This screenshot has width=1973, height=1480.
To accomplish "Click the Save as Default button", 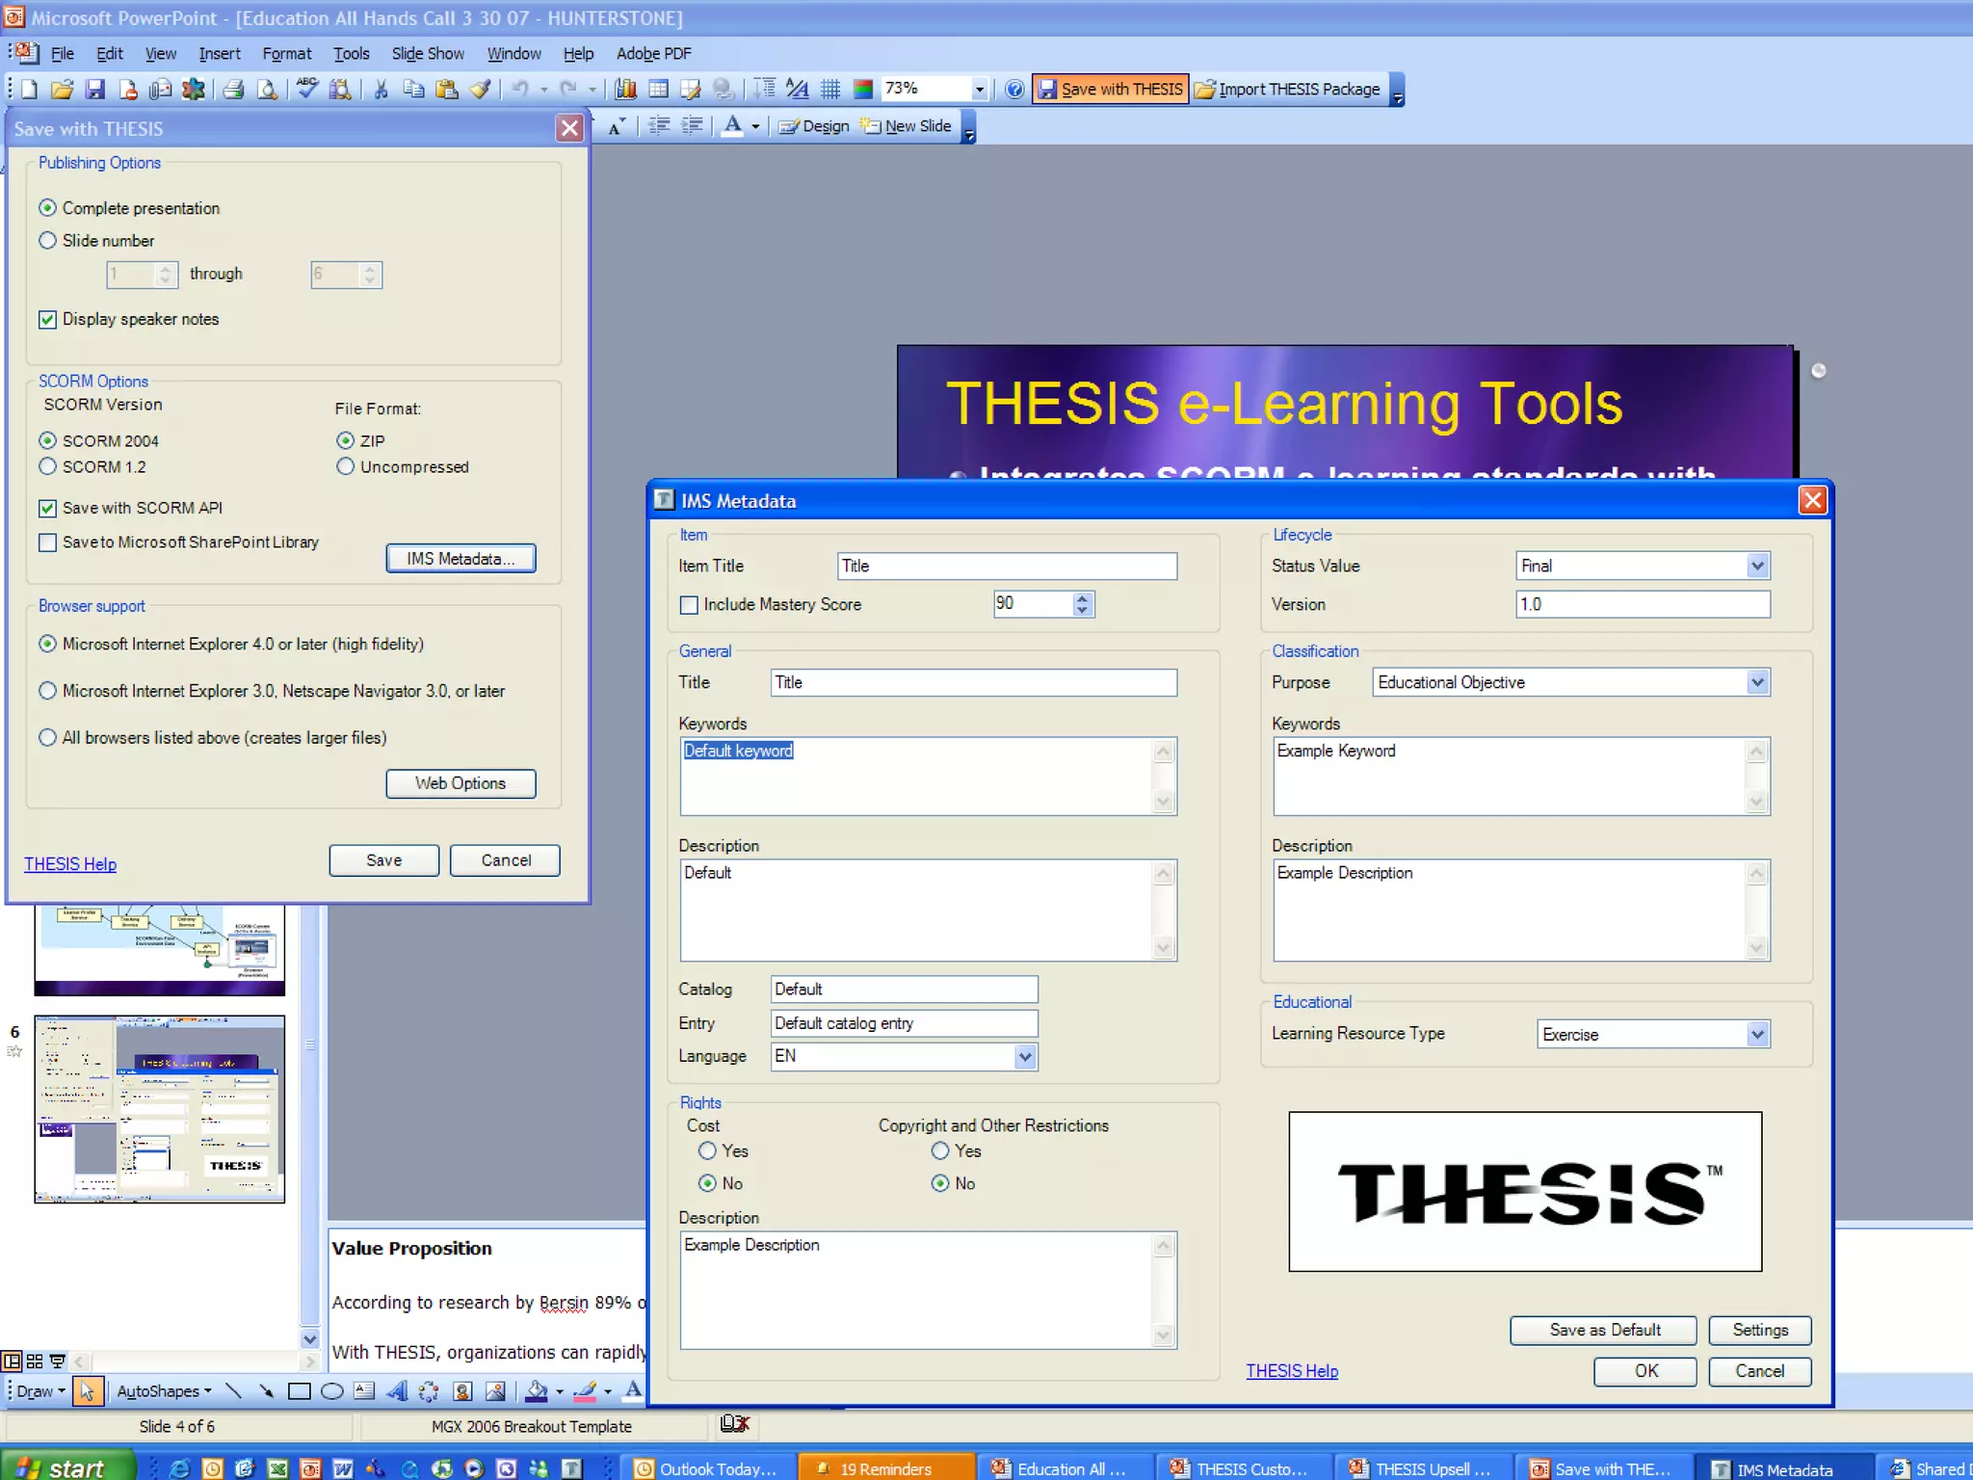I will click(x=1604, y=1330).
